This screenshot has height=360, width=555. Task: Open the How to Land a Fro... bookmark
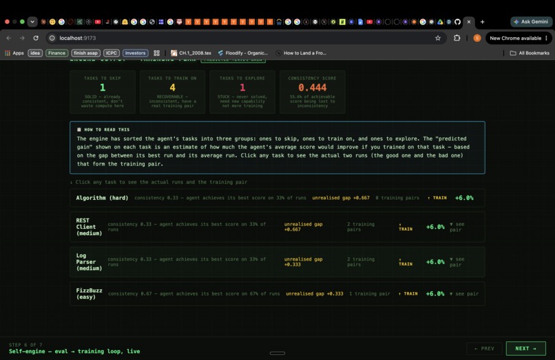click(x=301, y=53)
